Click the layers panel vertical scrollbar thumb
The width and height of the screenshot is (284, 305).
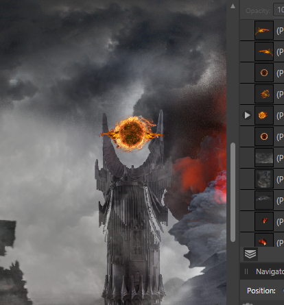point(233,192)
